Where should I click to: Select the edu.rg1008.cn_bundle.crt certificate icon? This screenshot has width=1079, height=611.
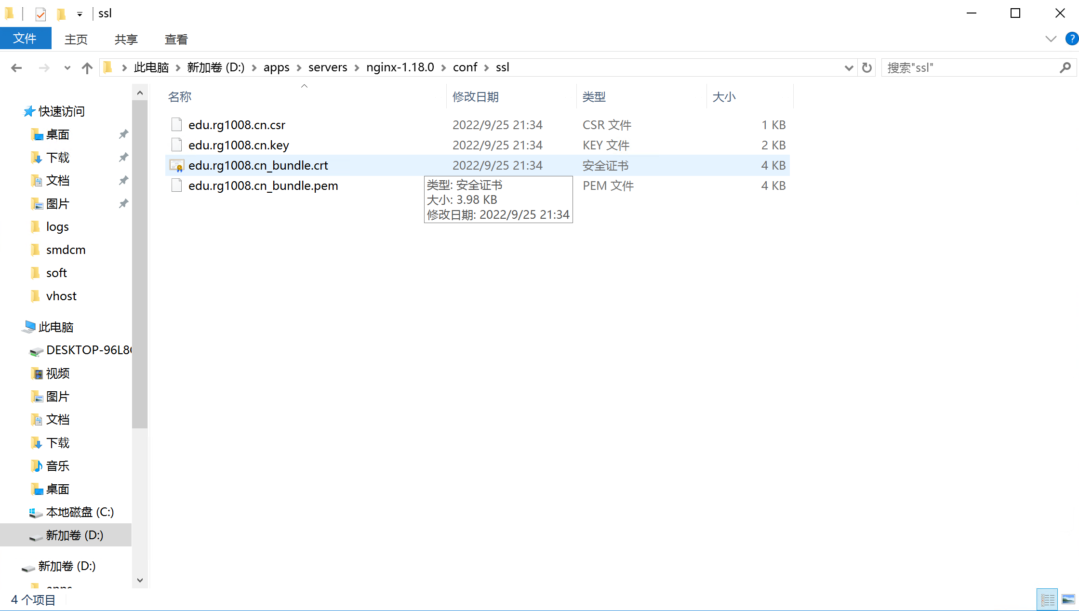(176, 166)
